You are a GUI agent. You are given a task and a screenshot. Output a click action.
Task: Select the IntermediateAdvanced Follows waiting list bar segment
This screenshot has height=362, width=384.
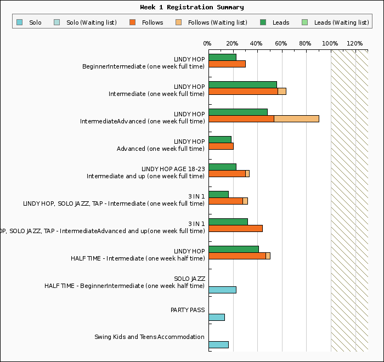pyautogui.click(x=296, y=118)
